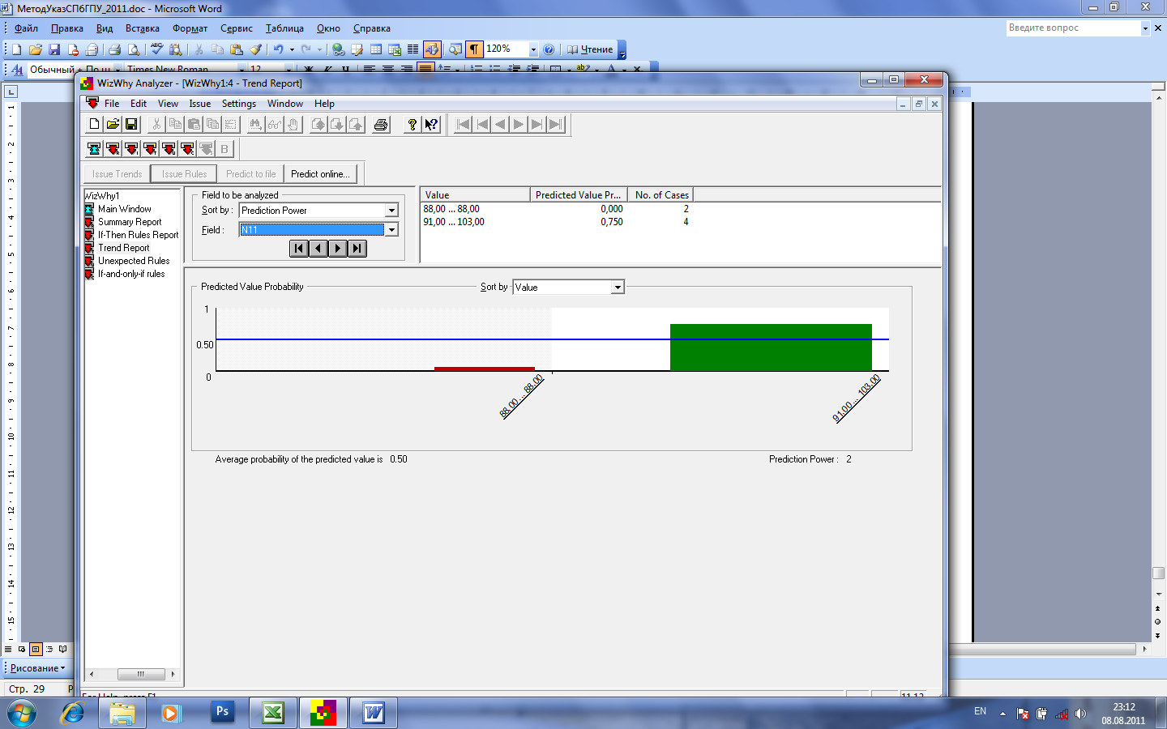
Task: Open the WizWhy File menu
Action: pyautogui.click(x=112, y=104)
